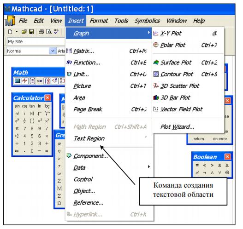
Task: Open the Format menu
Action: (x=99, y=21)
